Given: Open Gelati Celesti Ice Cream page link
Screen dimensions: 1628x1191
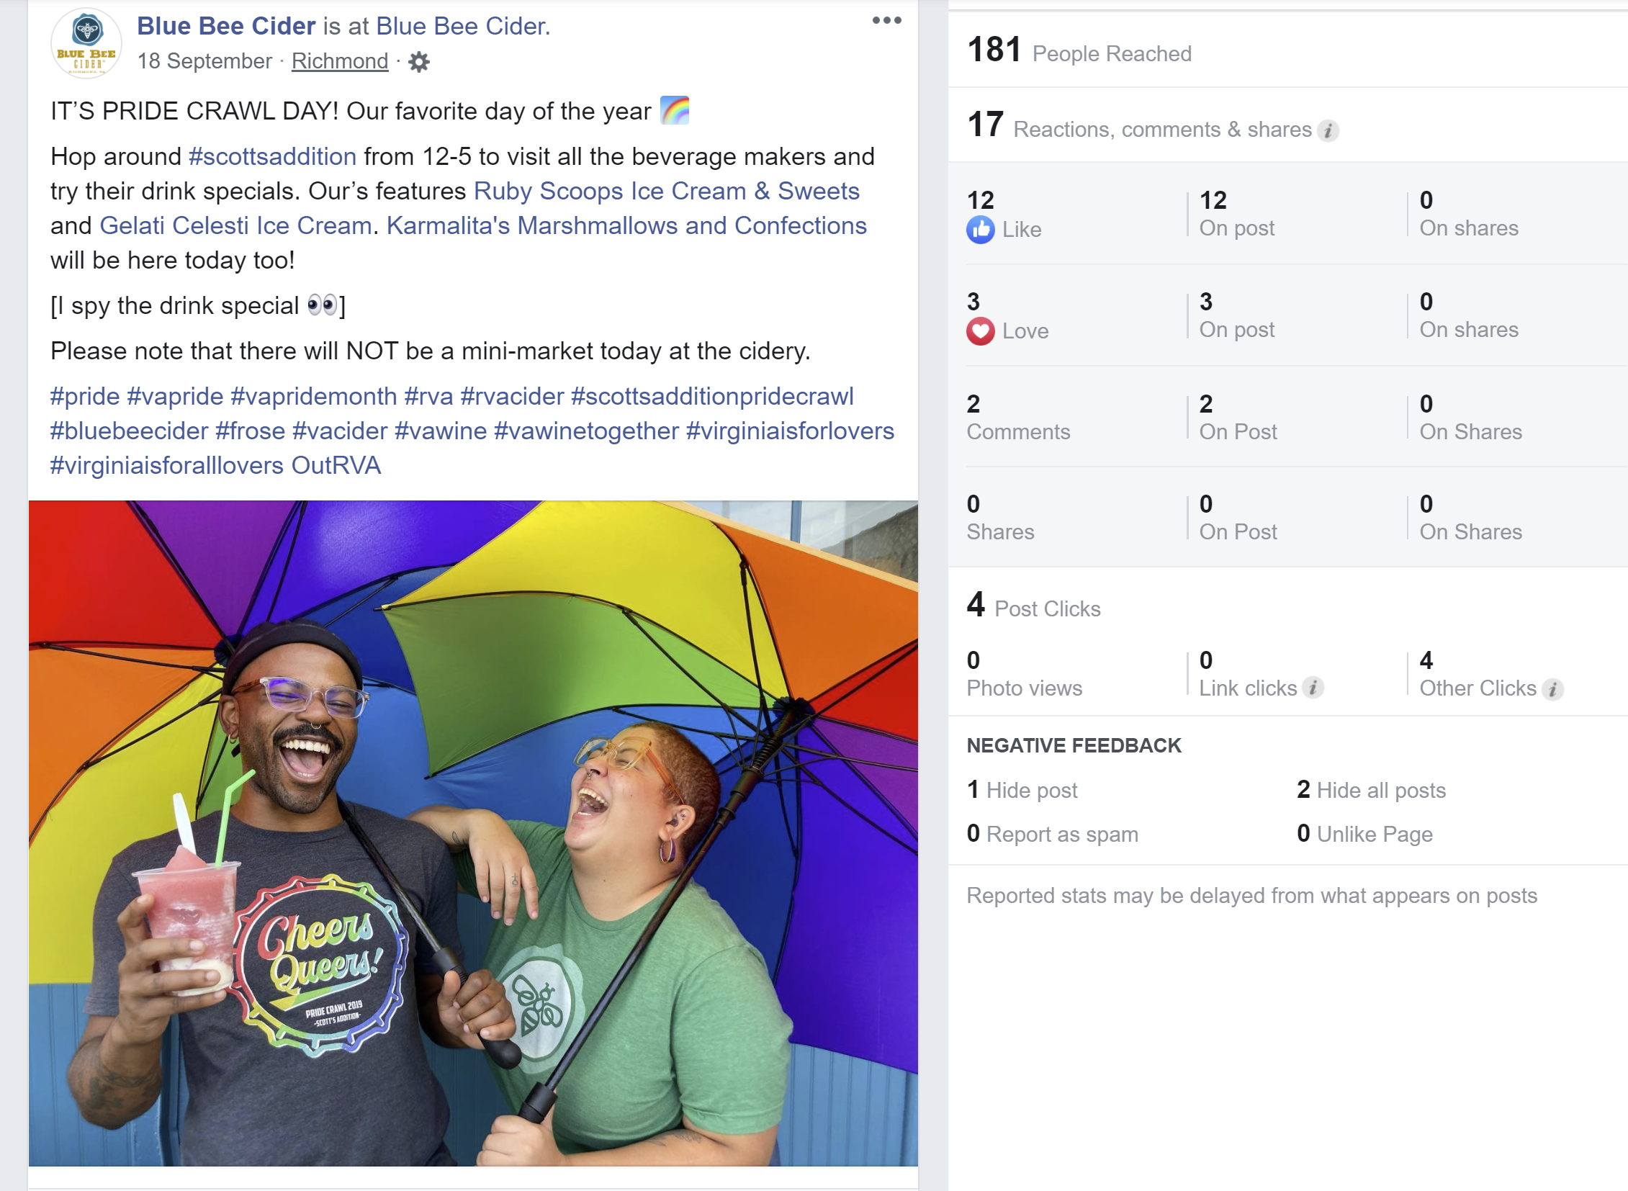Looking at the screenshot, I should [x=235, y=225].
